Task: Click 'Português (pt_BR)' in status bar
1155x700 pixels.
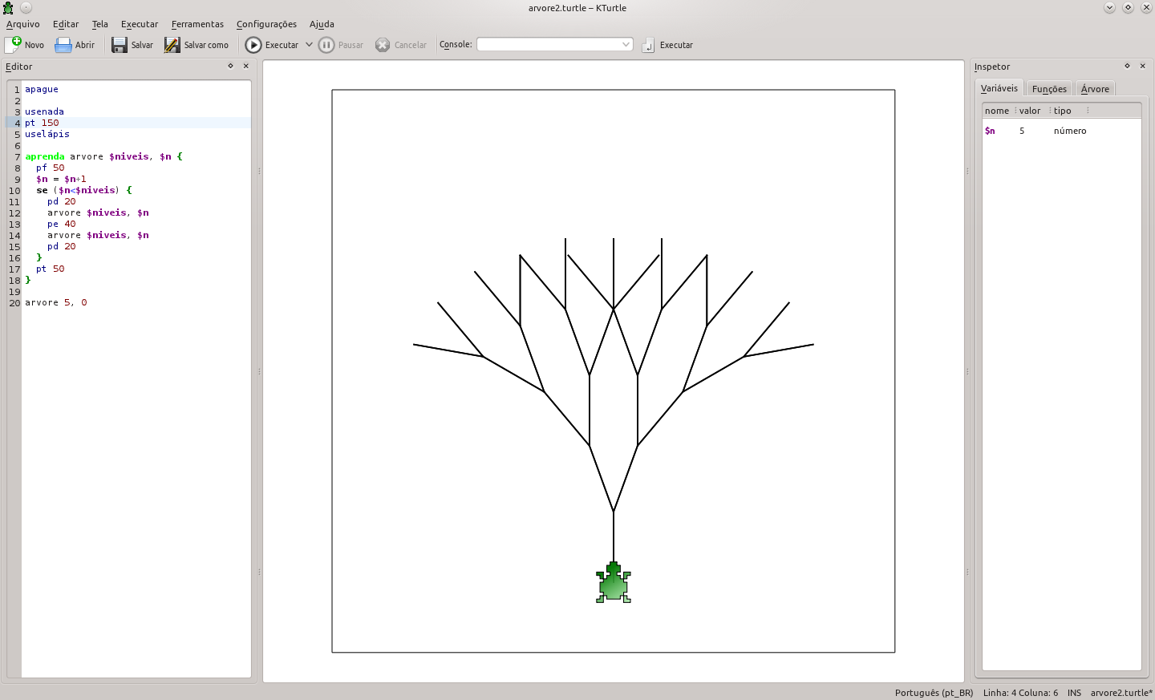Action: point(934,693)
